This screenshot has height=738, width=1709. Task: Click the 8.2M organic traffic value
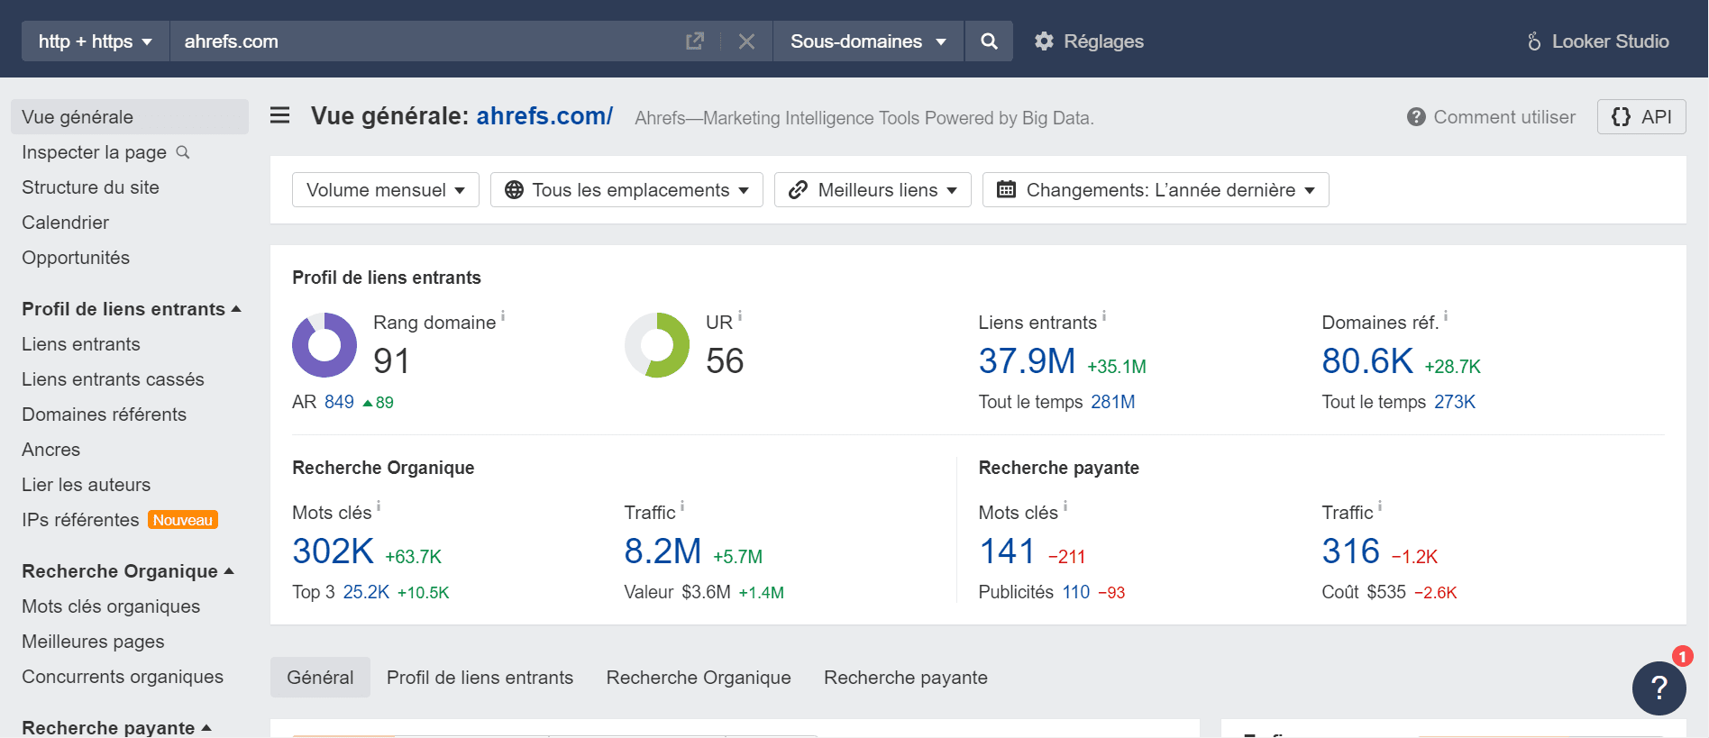click(x=663, y=551)
